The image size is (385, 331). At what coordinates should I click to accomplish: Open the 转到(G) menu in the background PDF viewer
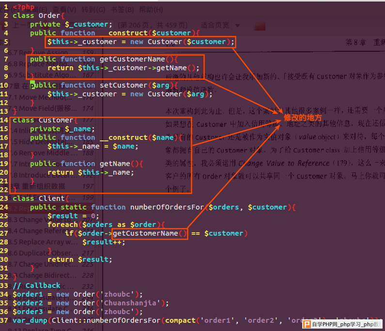93,10
